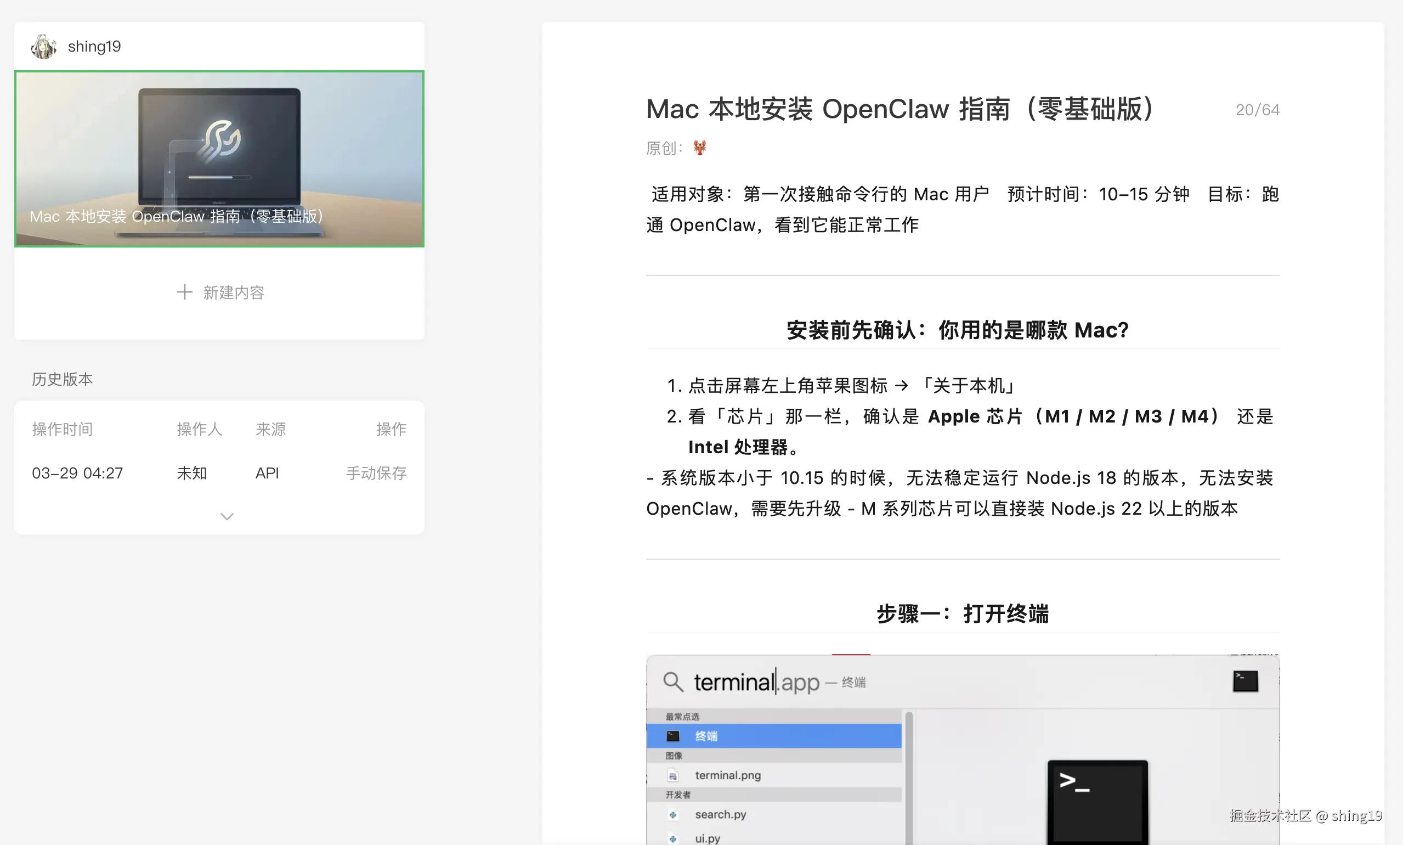This screenshot has height=845, width=1403.
Task: Click 新建内容 to create new content
Action: tap(233, 292)
